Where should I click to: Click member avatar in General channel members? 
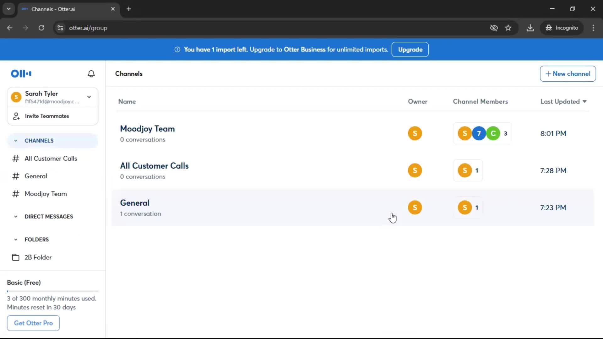465,207
